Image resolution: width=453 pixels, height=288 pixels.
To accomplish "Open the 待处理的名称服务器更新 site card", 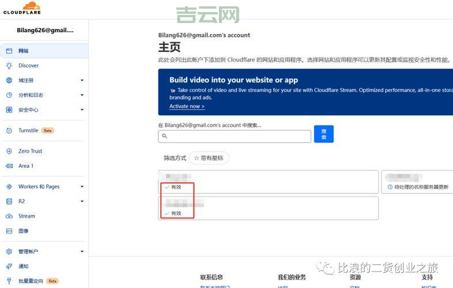I will click(417, 182).
